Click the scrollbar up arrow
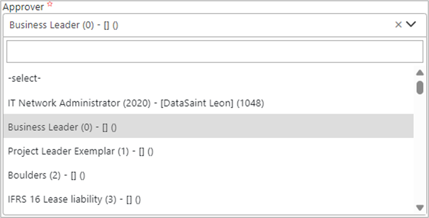Viewport: 429px width, 218px height. coord(420,73)
